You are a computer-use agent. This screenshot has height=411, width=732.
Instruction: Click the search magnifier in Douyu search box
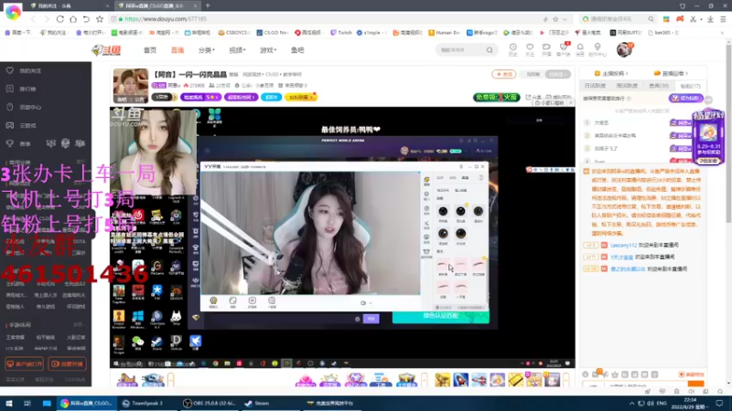pos(490,50)
